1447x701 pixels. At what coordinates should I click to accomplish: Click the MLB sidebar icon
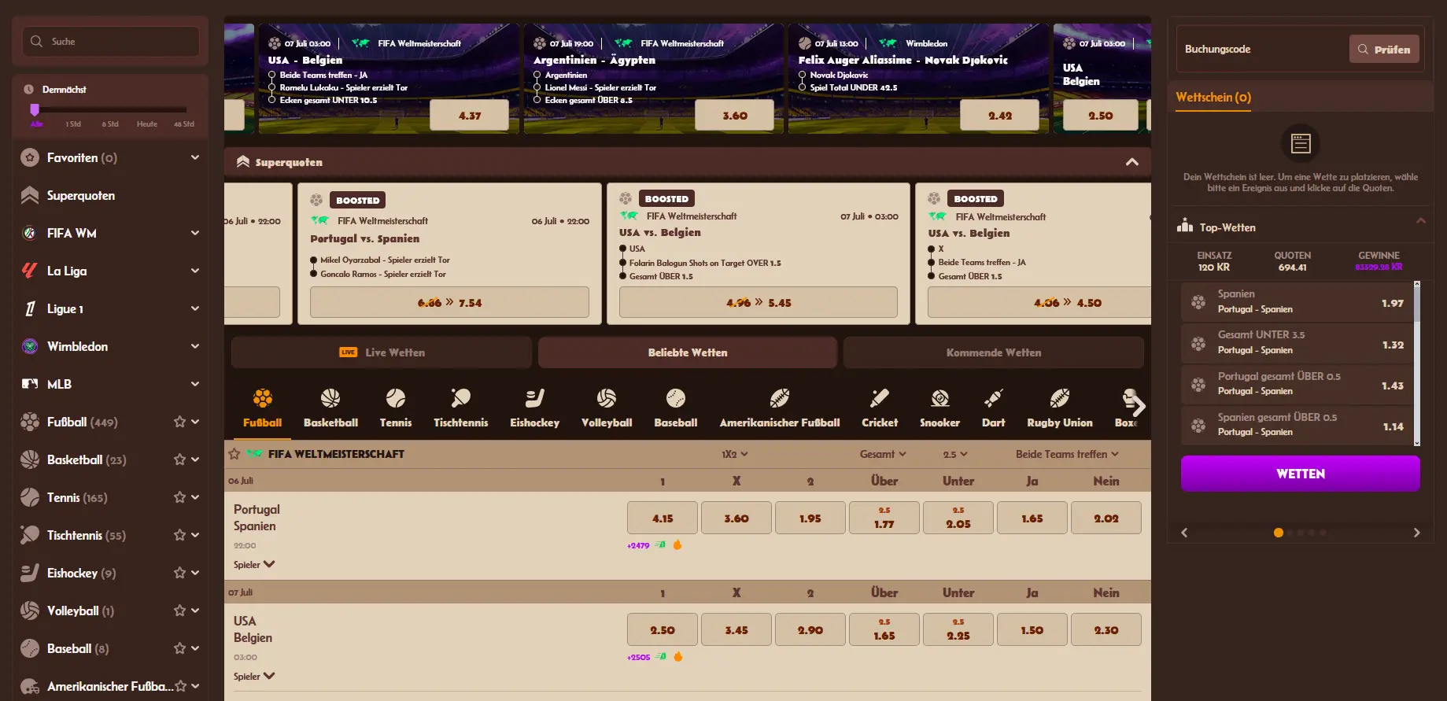[30, 384]
